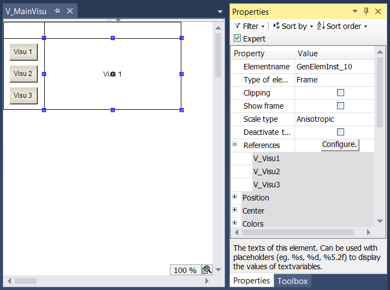Select the V_Visu2 reference row
Screen dimensions: 390x290
point(313,171)
